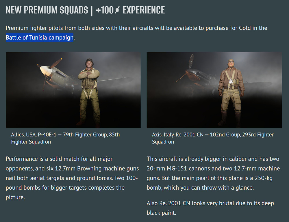Click the NEW PREMIUM SQUADS heading

click(47, 10)
